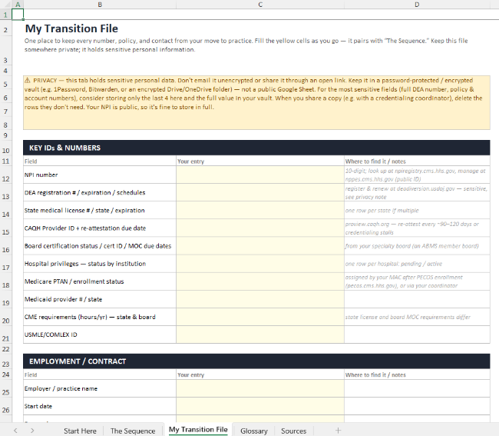Click 'Your entry' header under KEY IDs
Screen dimensions: 499x436
[260, 161]
